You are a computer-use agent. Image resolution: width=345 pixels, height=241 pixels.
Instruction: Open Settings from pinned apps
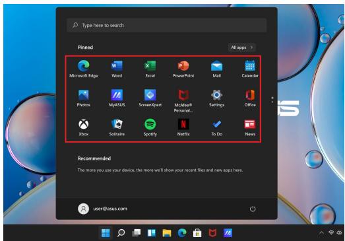pos(217,98)
